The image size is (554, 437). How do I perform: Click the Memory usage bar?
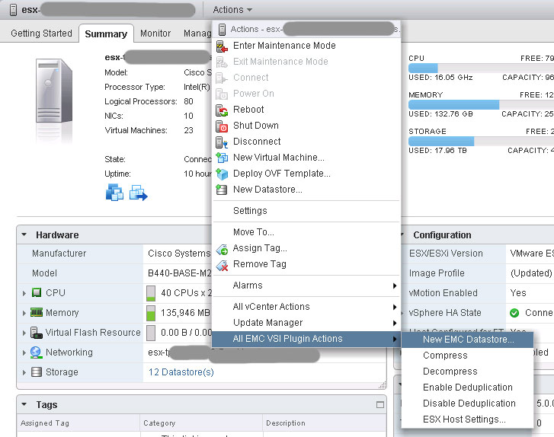481,104
